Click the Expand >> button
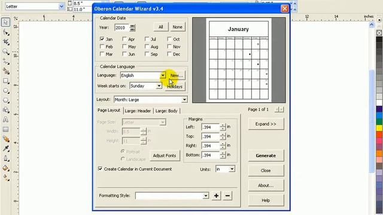The image size is (383, 215). click(x=266, y=124)
